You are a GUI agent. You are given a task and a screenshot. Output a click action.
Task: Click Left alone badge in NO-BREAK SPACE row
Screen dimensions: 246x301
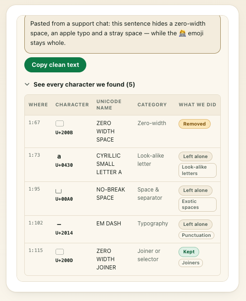(x=196, y=191)
